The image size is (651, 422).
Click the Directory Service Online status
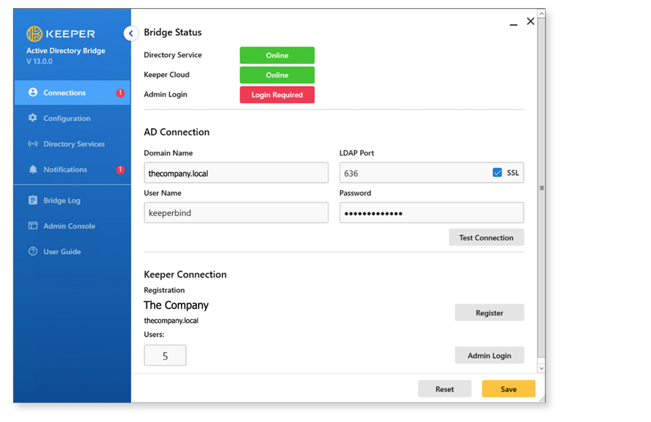(277, 55)
